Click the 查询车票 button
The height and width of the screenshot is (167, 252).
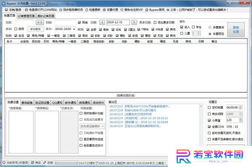click(236, 30)
